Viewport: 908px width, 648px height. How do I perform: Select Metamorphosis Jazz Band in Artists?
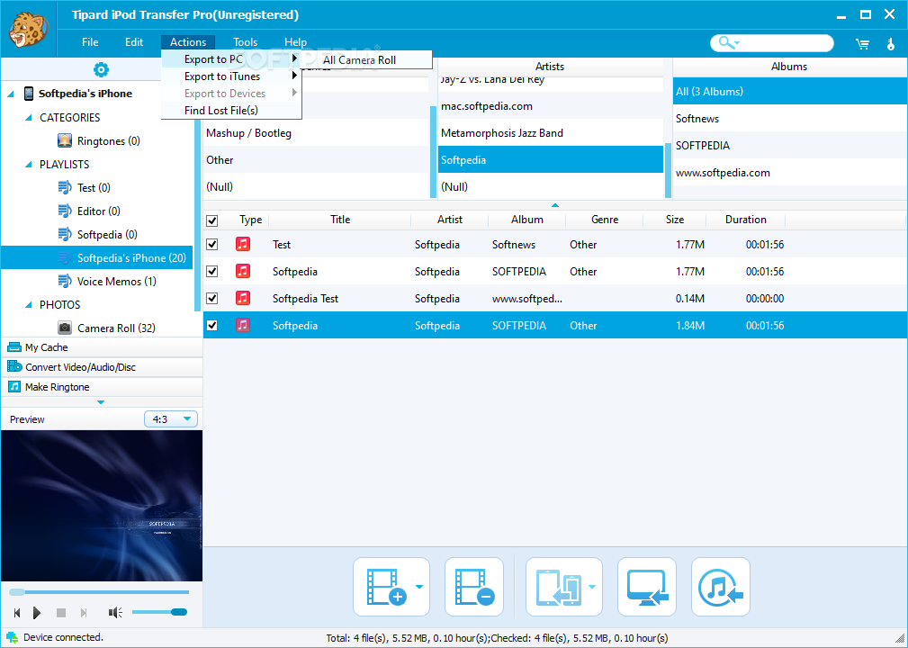coord(550,132)
